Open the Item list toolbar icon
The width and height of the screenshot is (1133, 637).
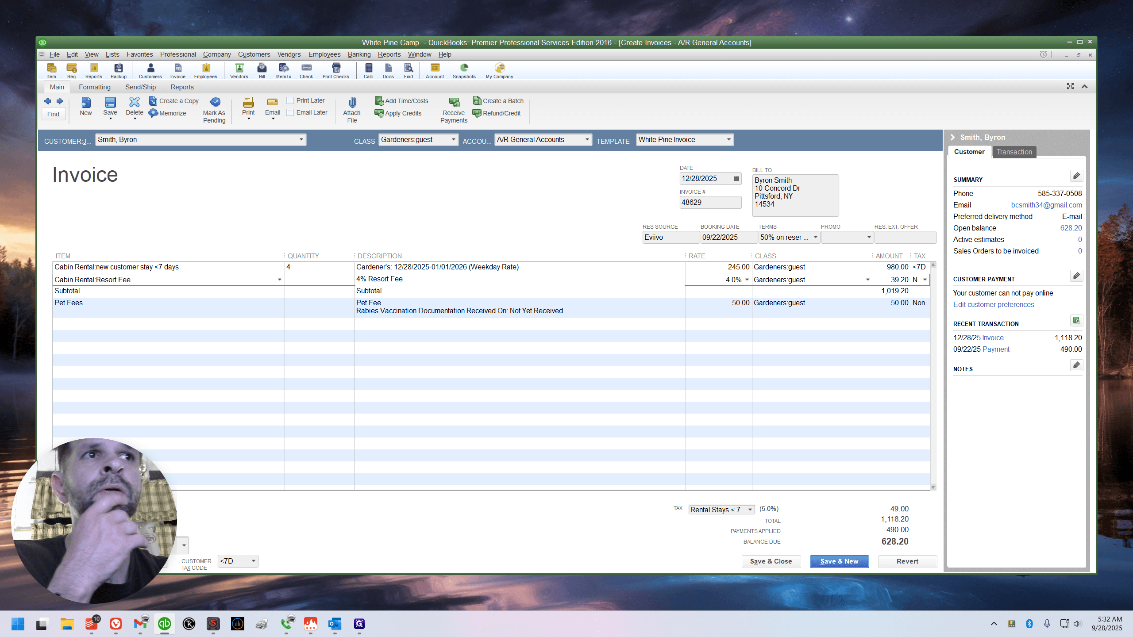51,70
